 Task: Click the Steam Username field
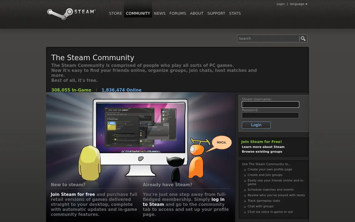[270, 105]
